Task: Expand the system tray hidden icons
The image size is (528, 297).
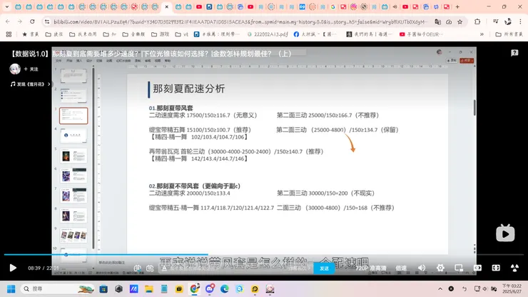Action: (x=440, y=289)
